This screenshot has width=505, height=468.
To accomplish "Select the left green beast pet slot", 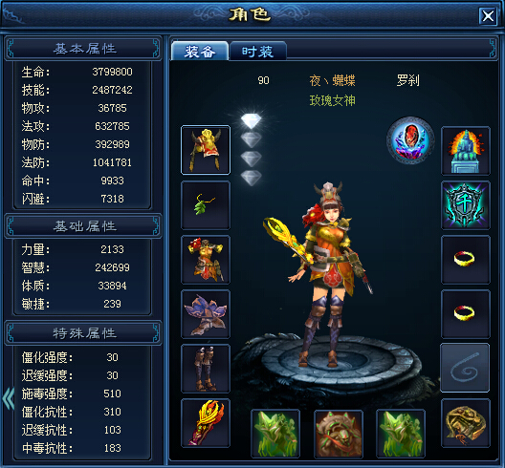I will 275,434.
